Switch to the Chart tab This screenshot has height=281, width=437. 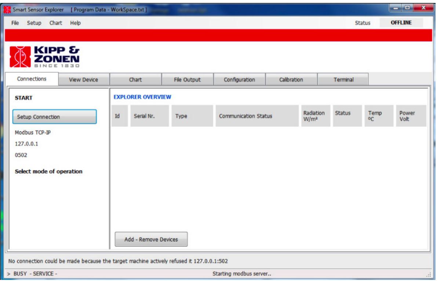click(135, 80)
